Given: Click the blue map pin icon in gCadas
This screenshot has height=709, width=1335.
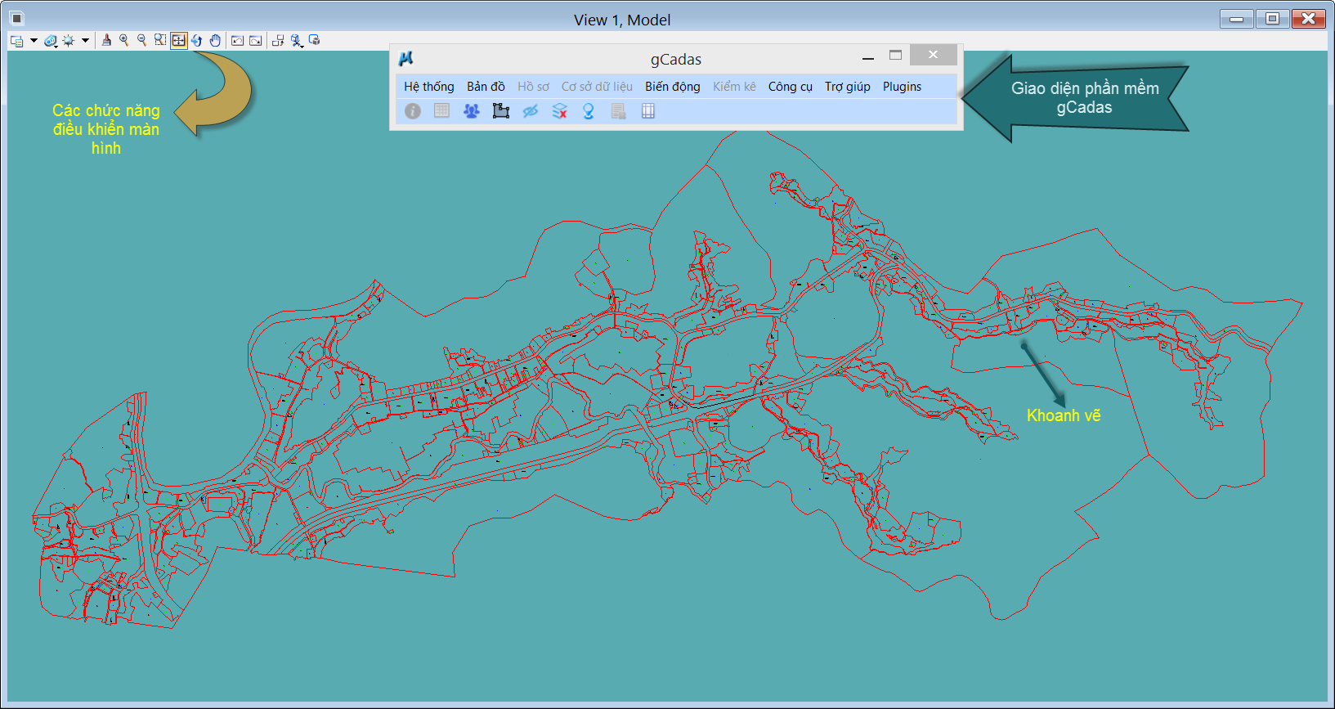Looking at the screenshot, I should [x=589, y=111].
